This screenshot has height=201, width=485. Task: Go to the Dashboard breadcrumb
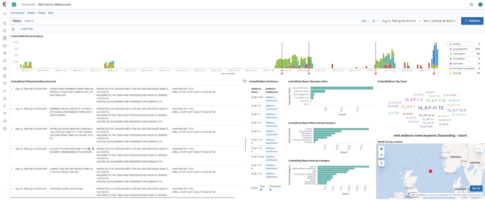[x=28, y=4]
